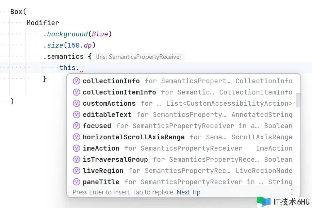Click the AnnotatedString type label
312x208 pixels.
(x=262, y=115)
